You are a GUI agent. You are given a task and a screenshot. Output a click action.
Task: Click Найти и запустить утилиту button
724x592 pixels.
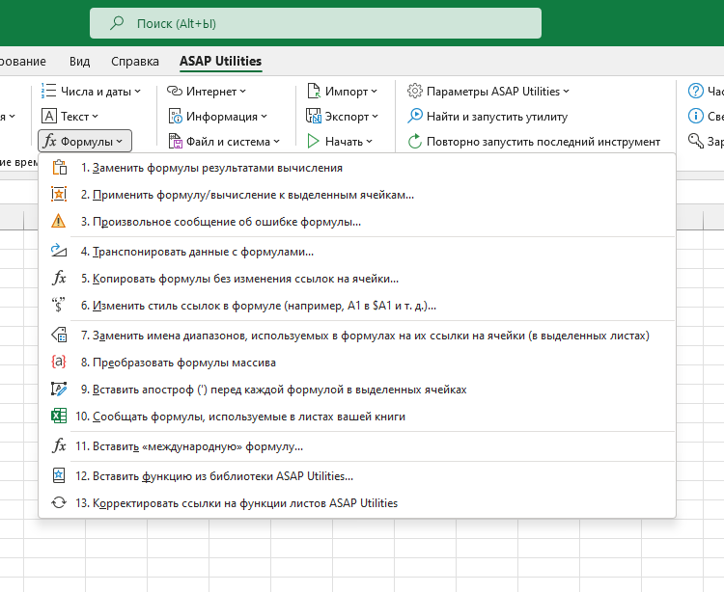(487, 117)
